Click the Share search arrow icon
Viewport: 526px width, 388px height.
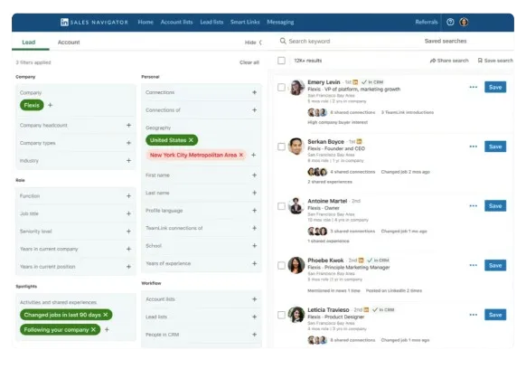[x=433, y=61]
